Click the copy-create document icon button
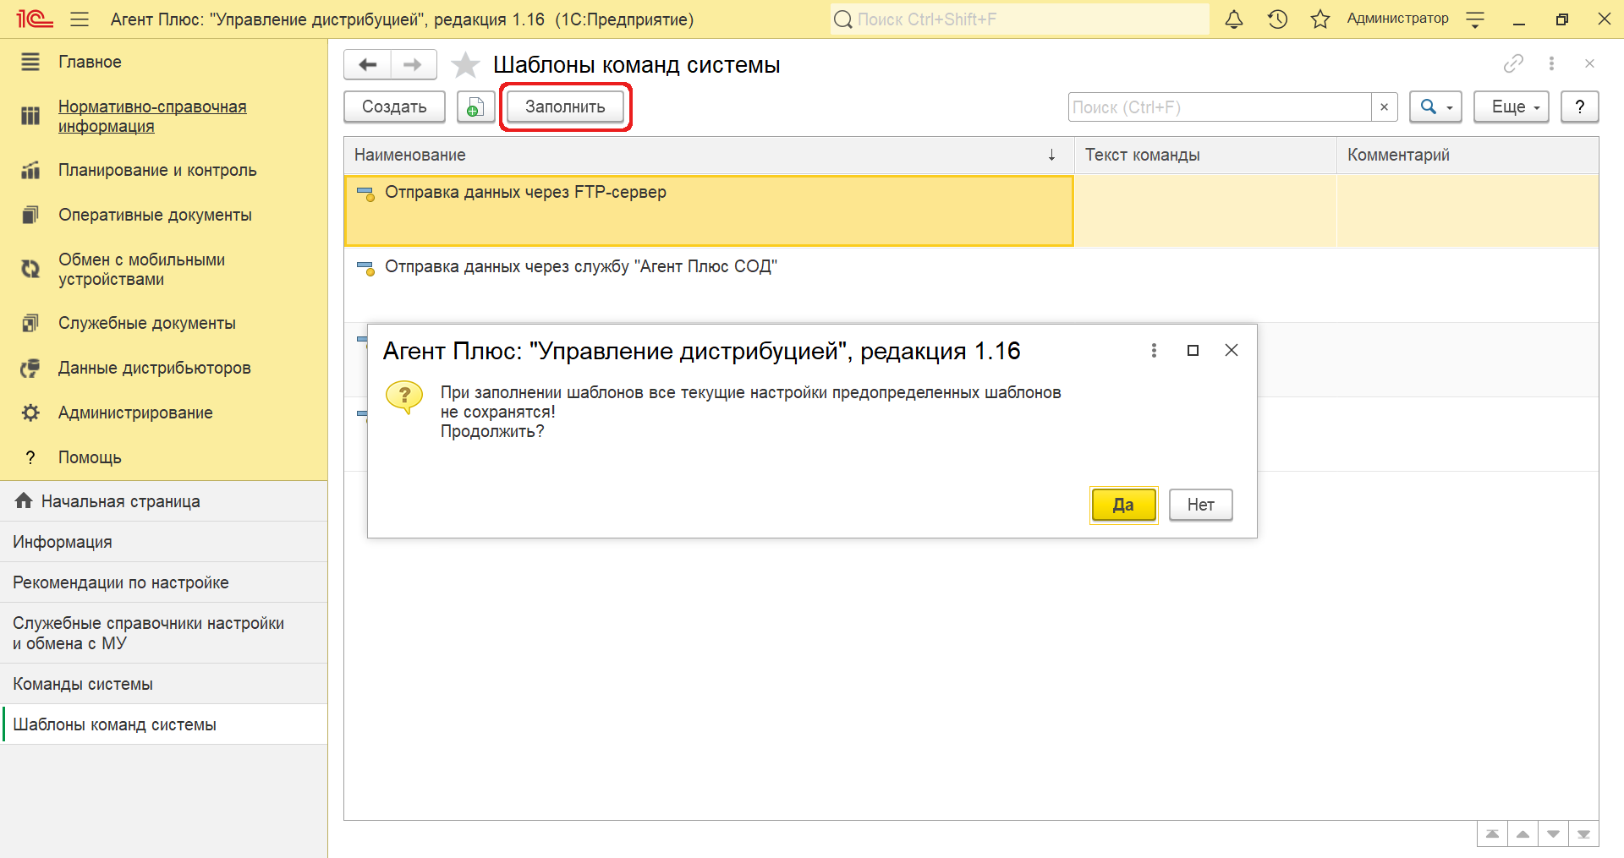This screenshot has height=858, width=1624. pos(475,107)
